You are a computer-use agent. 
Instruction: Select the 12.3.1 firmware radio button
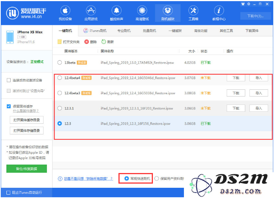coord(59,108)
